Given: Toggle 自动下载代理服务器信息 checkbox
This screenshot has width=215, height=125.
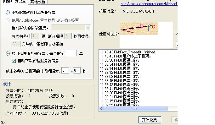Looking at the screenshot, I should 14,61.
